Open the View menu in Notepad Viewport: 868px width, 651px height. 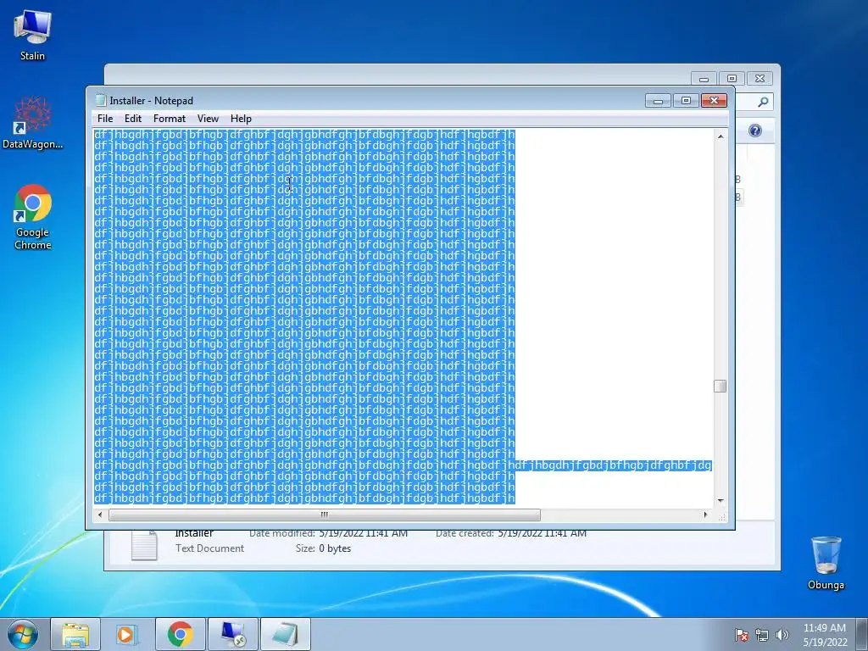tap(209, 119)
